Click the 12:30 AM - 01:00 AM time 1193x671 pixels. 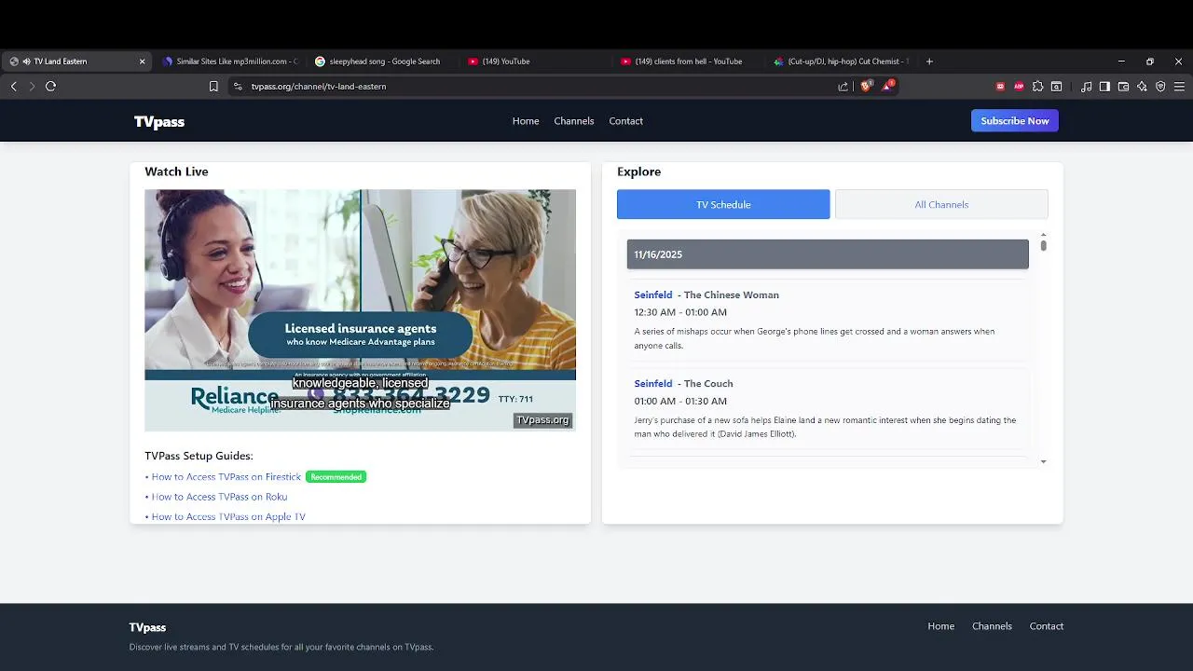tap(680, 312)
